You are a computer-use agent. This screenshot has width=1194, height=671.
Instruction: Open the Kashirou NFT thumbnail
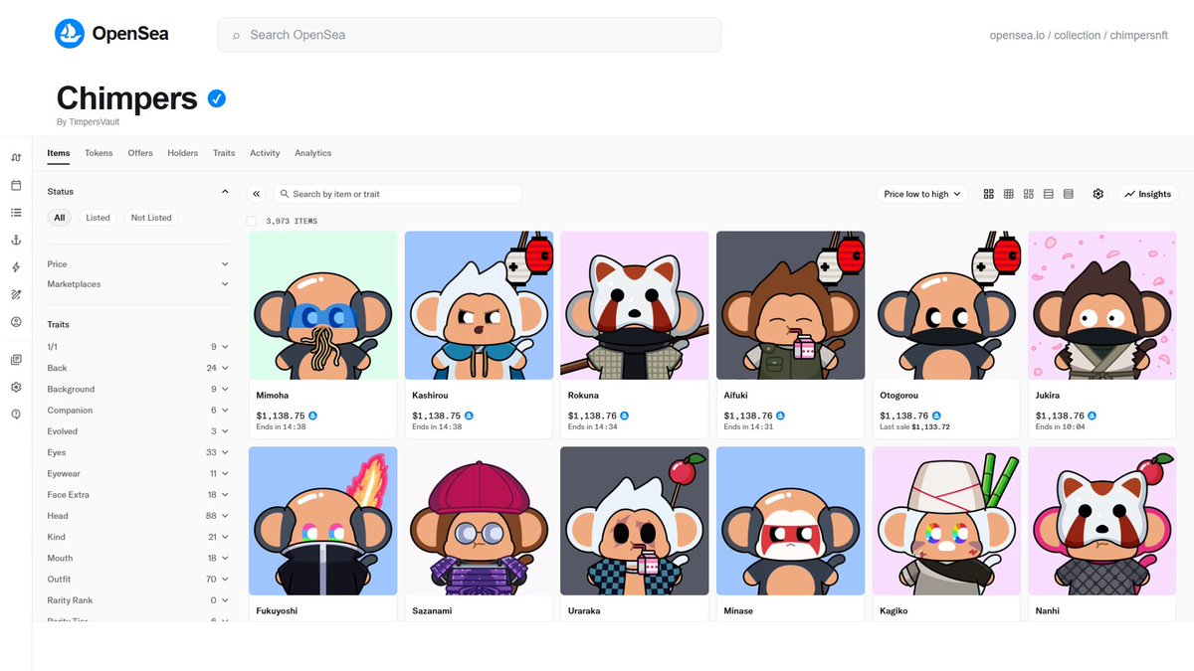coord(479,305)
